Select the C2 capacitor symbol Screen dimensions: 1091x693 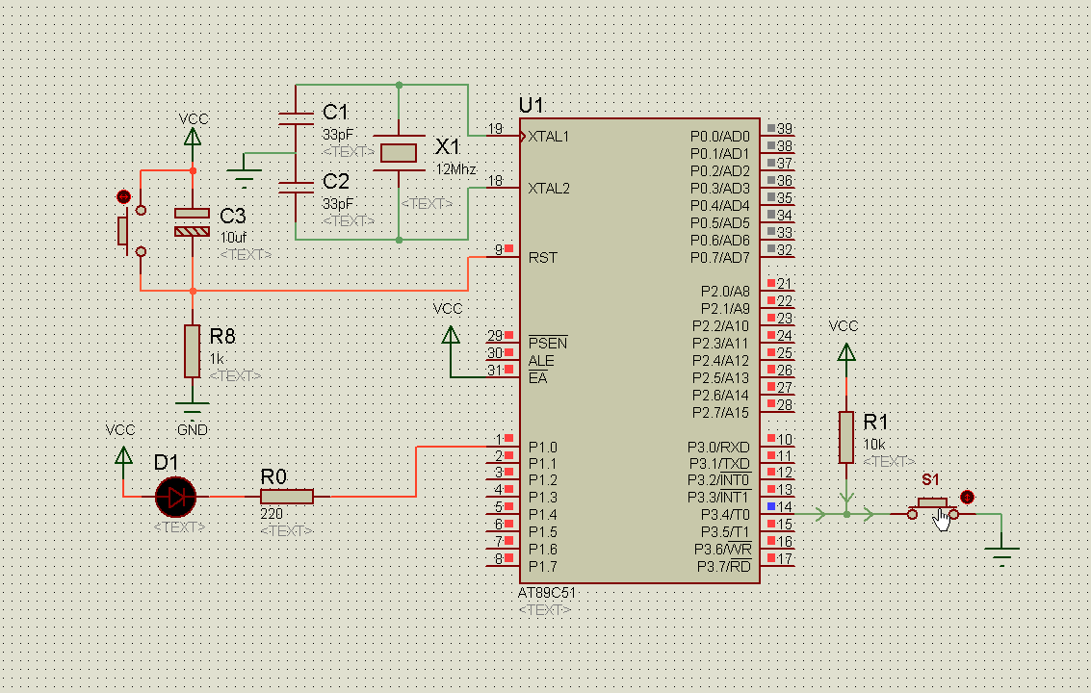296,187
